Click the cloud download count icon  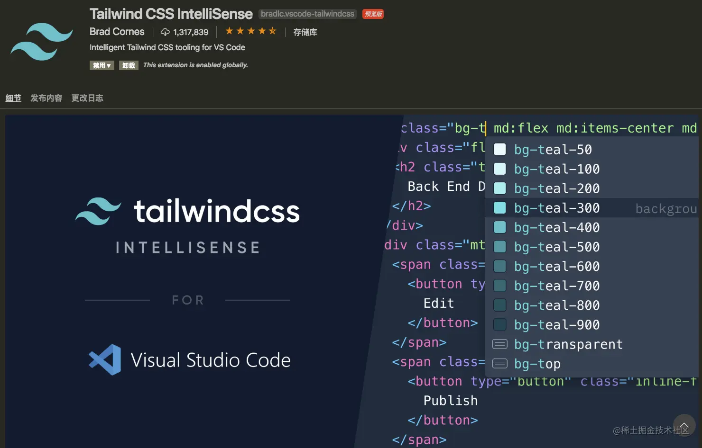[x=165, y=32]
